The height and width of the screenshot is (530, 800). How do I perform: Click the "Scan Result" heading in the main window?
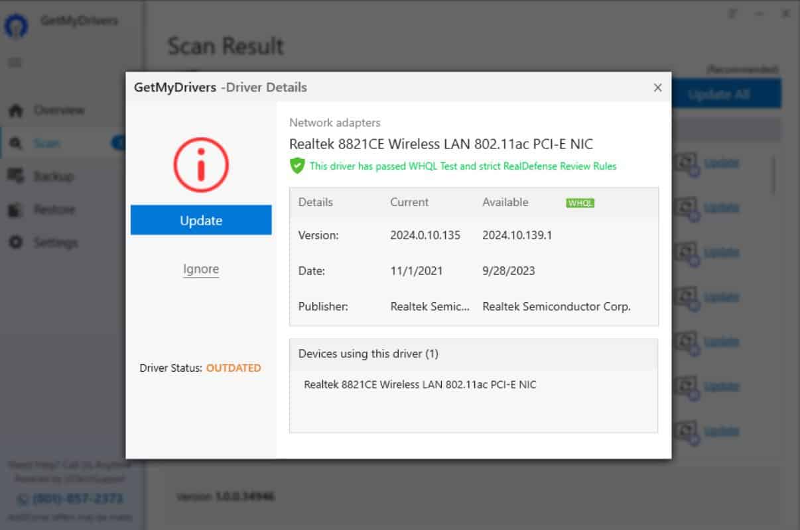[226, 46]
